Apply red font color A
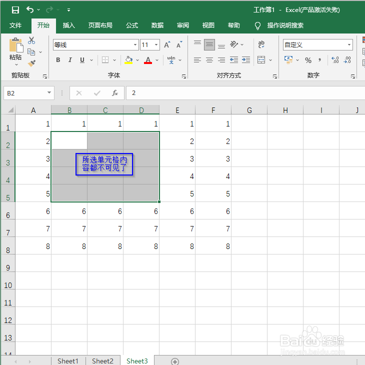 (148, 60)
